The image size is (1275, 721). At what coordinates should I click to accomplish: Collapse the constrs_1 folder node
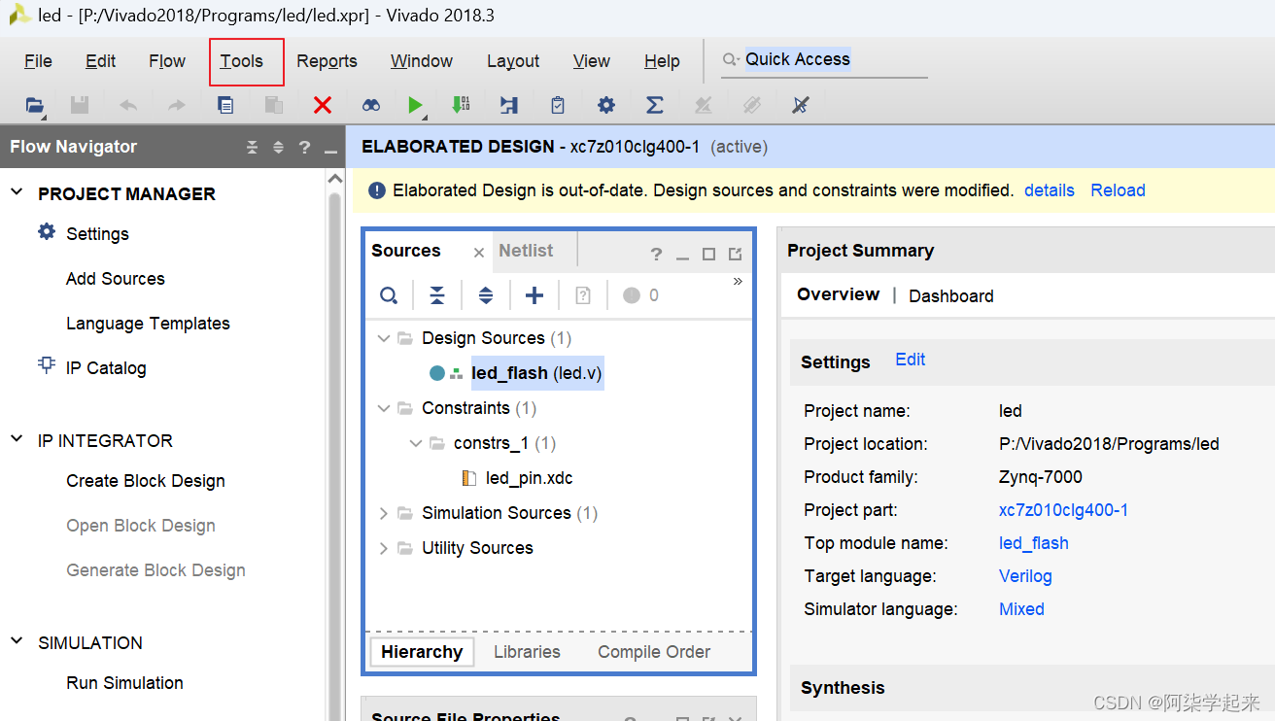pos(416,443)
